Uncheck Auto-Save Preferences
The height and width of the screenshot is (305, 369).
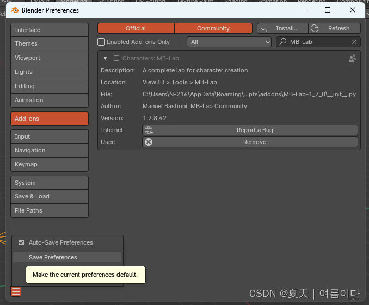pos(21,242)
